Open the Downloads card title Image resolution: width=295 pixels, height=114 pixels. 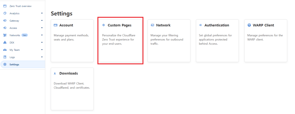click(x=69, y=73)
